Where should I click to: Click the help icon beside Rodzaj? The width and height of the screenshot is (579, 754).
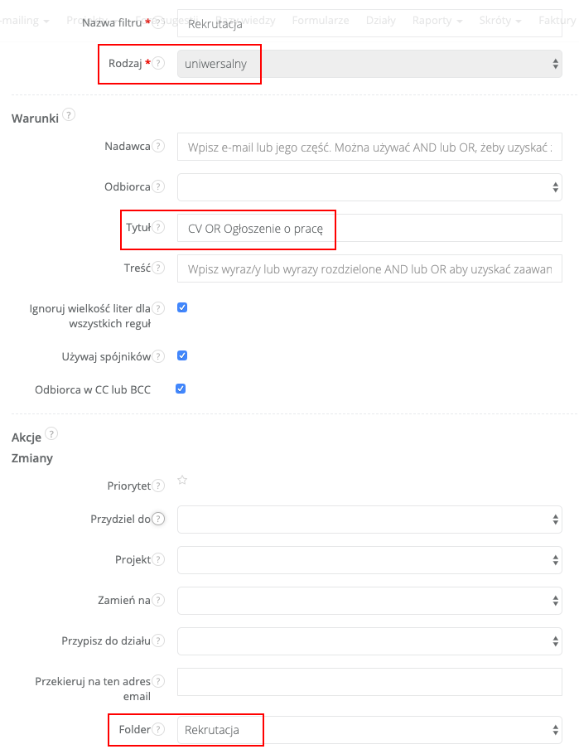tap(158, 63)
